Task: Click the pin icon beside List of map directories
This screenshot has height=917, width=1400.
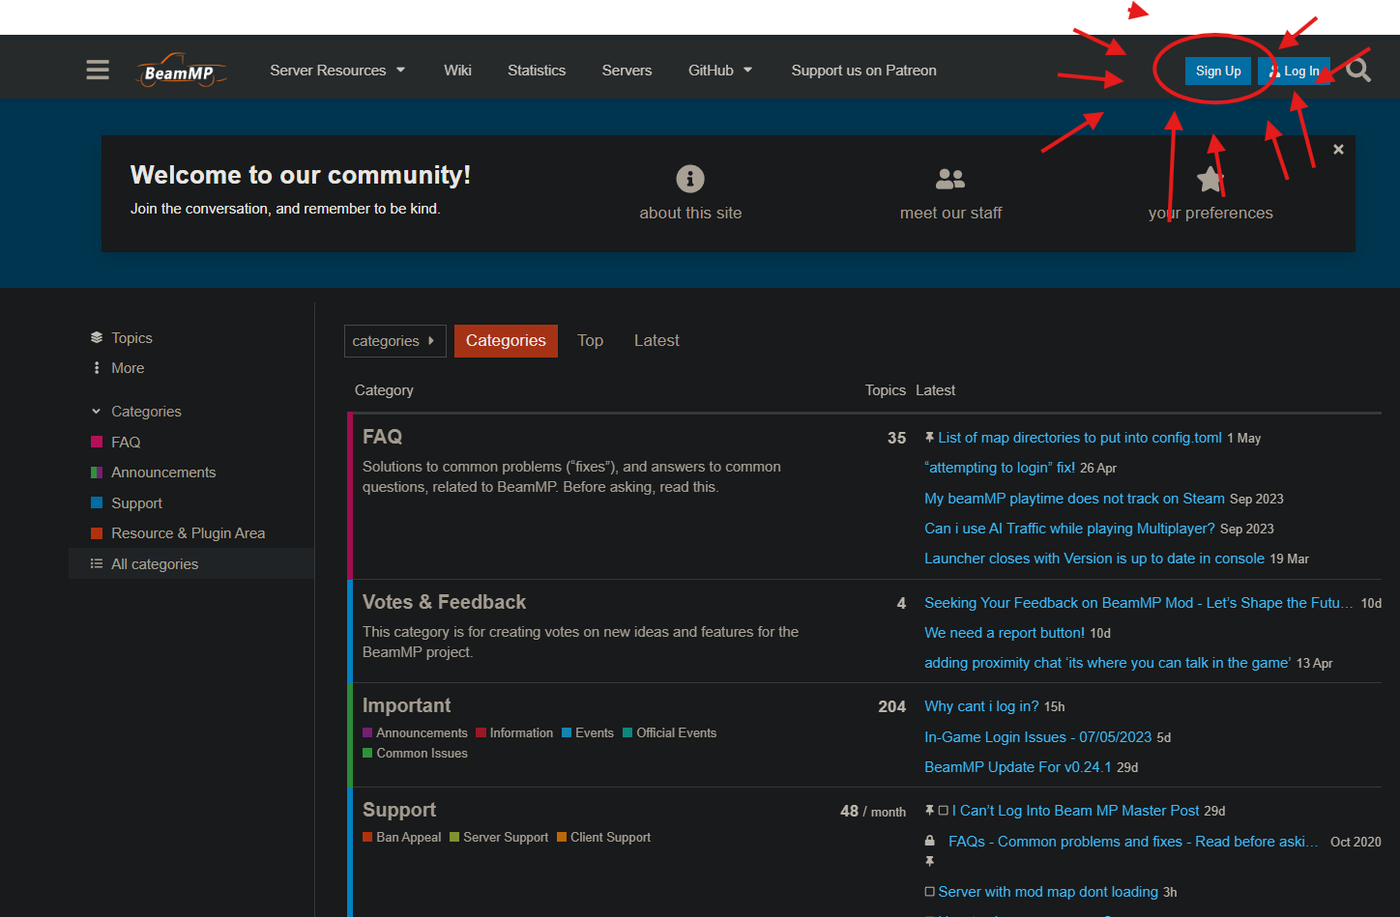Action: [929, 438]
